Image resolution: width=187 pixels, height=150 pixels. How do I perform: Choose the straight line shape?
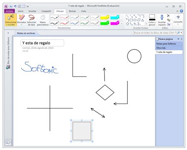pos(127,16)
